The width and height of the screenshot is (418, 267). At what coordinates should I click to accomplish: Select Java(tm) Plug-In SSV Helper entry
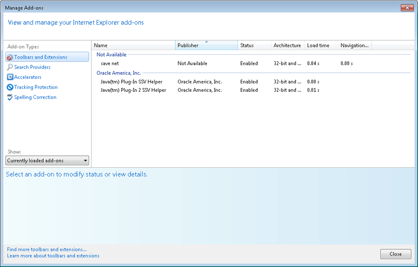pos(131,82)
